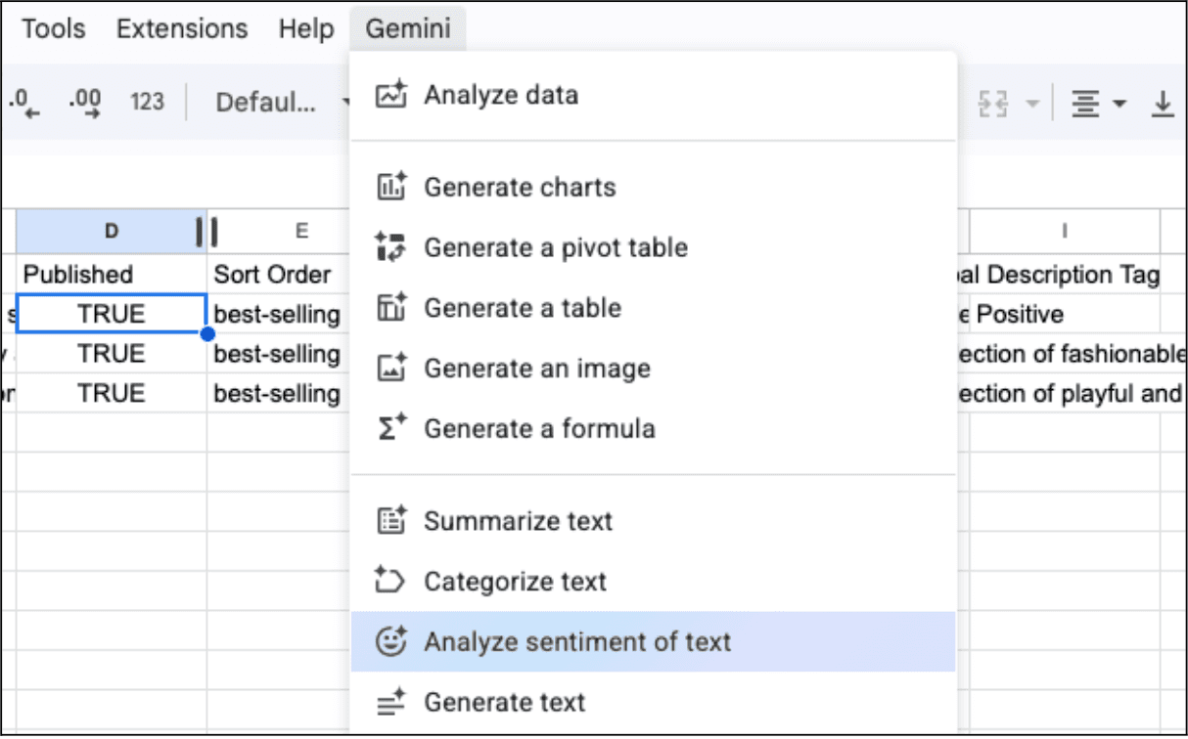Click the 123 number format button
1188x739 pixels.
pos(147,101)
